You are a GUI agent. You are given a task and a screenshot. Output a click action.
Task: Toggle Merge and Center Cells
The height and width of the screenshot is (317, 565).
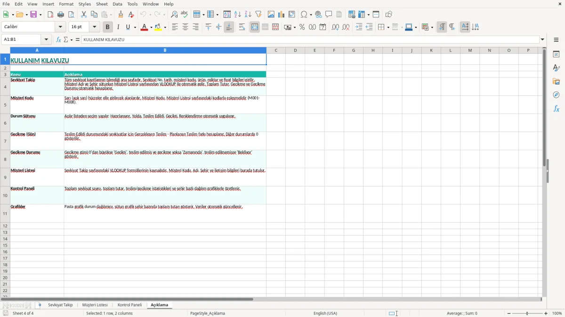(x=255, y=27)
